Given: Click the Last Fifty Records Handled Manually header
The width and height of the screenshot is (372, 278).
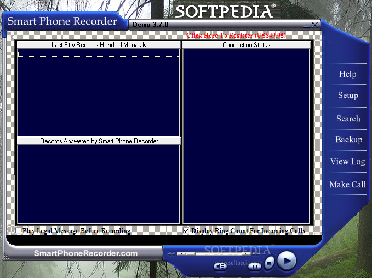Looking at the screenshot, I should click(x=99, y=45).
